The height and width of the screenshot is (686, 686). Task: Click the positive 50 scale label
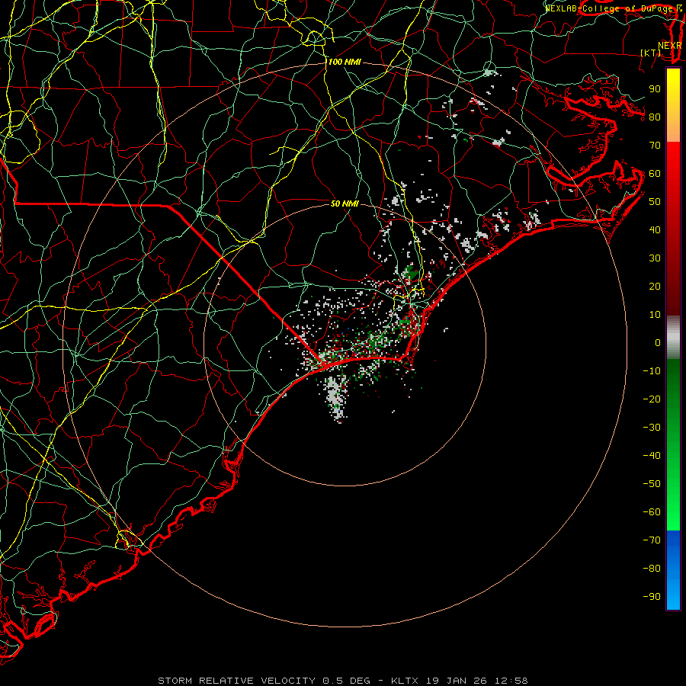655,202
